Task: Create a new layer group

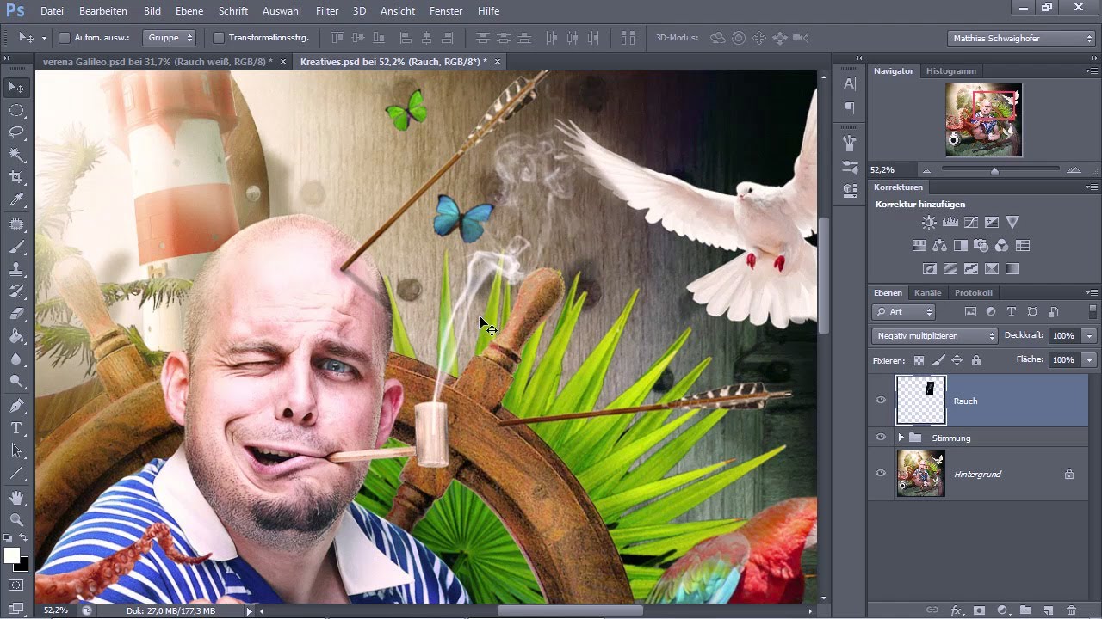Action: pyautogui.click(x=1025, y=610)
